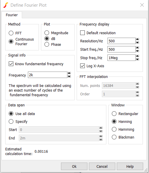Select FFT method radio button
The height and width of the screenshot is (173, 149).
click(11, 33)
